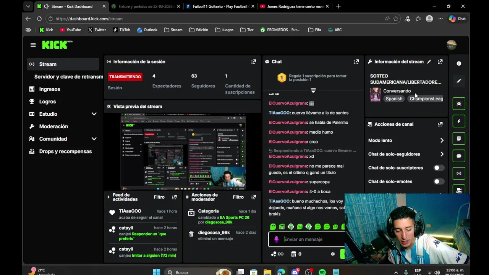This screenshot has height=275, width=489.
Task: Open Servidor y clave de retransmisión
Action: 68,77
